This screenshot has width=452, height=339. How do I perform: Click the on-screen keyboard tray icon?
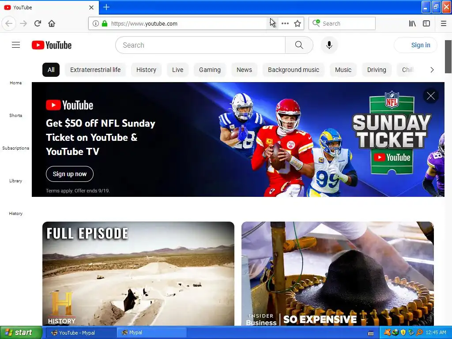(x=371, y=333)
